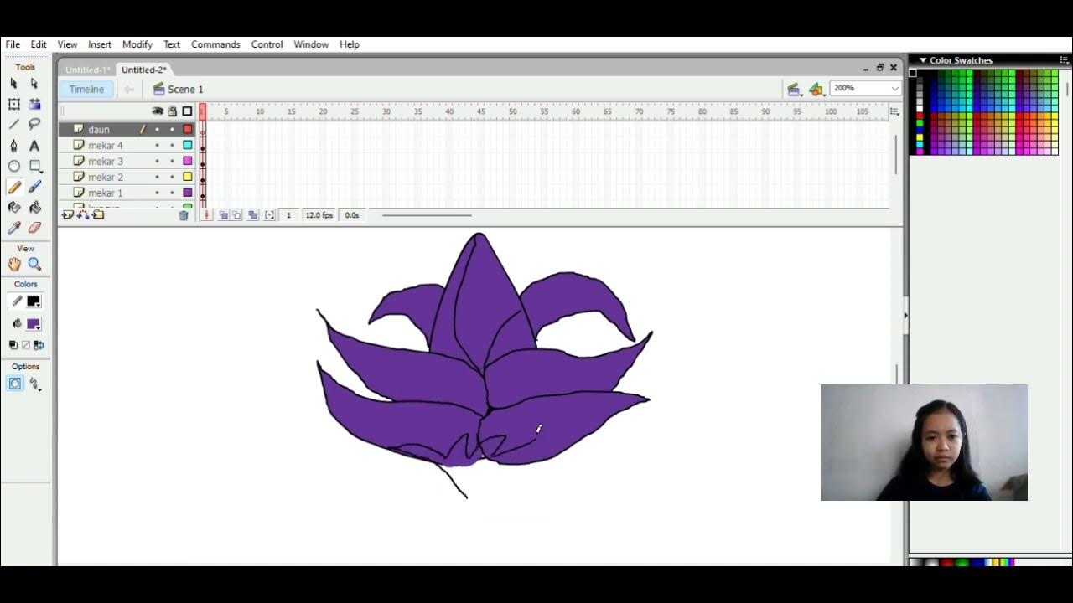This screenshot has height=603, width=1073.
Task: Select the Oval tool
Action: click(x=14, y=166)
